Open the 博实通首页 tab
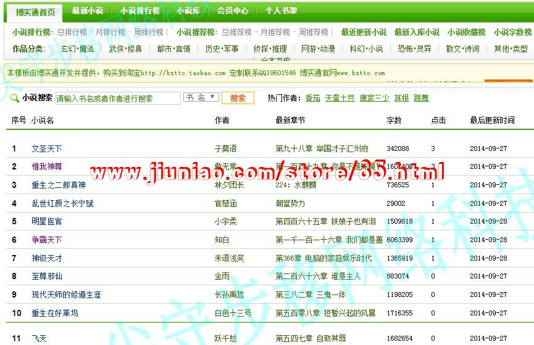534x345 pixels. [x=35, y=12]
